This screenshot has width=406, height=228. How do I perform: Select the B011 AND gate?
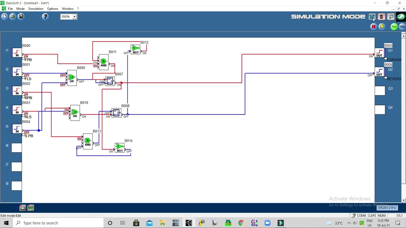[x=103, y=62]
